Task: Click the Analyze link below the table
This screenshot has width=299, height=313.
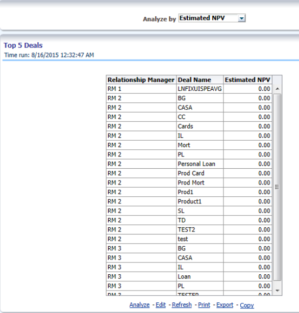Action: click(x=139, y=305)
